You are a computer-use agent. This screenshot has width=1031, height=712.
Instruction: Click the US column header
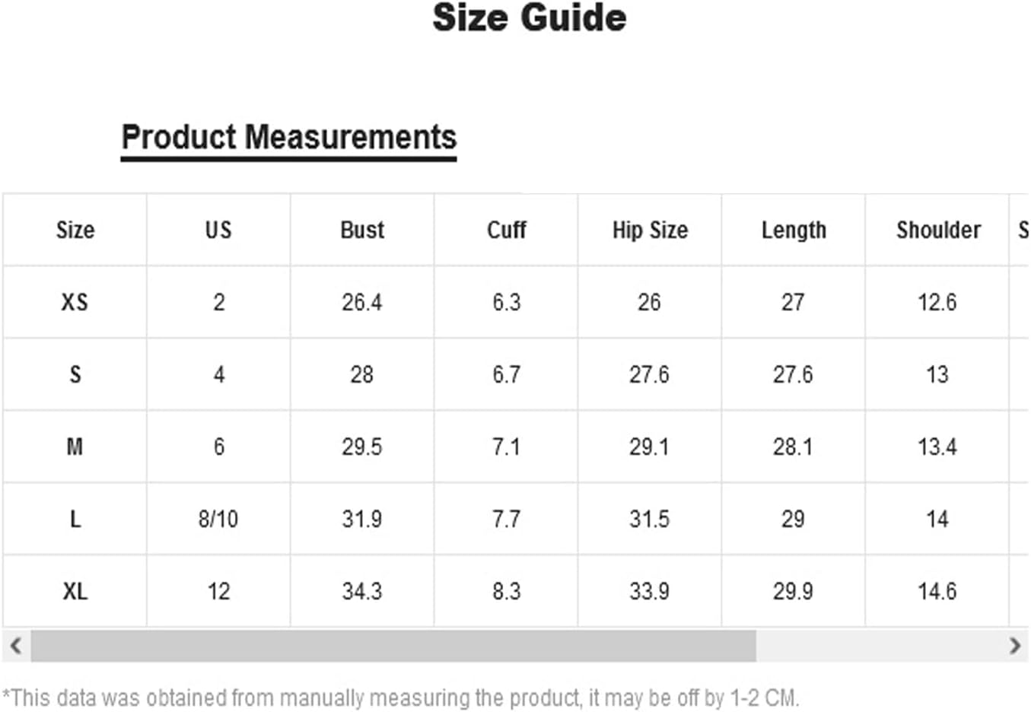point(218,230)
